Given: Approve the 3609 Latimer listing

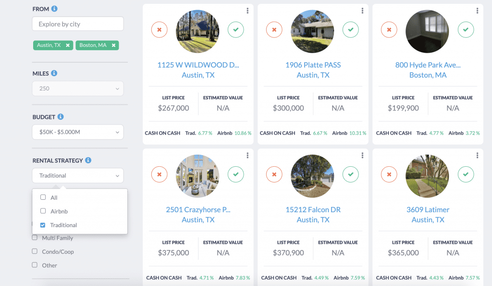Looking at the screenshot, I should [x=466, y=174].
